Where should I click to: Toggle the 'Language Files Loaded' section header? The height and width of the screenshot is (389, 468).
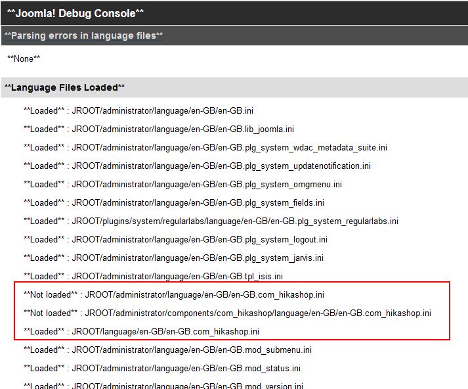click(234, 87)
